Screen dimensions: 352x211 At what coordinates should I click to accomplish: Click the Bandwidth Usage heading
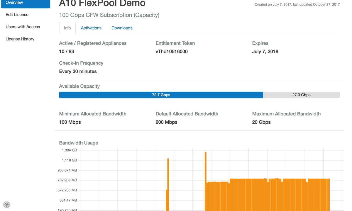[x=79, y=143]
